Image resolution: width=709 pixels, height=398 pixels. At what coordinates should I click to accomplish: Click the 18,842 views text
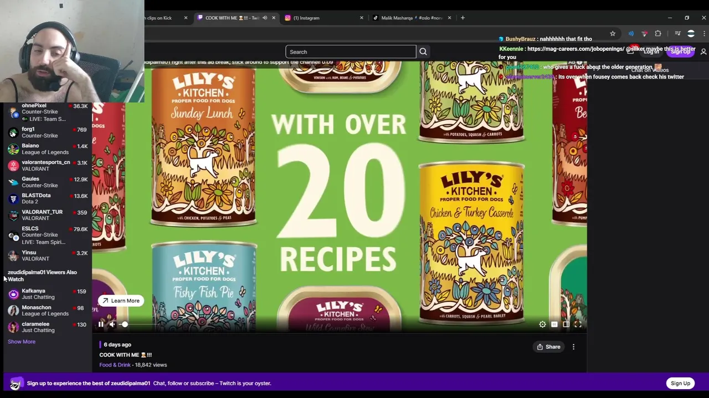pyautogui.click(x=151, y=365)
